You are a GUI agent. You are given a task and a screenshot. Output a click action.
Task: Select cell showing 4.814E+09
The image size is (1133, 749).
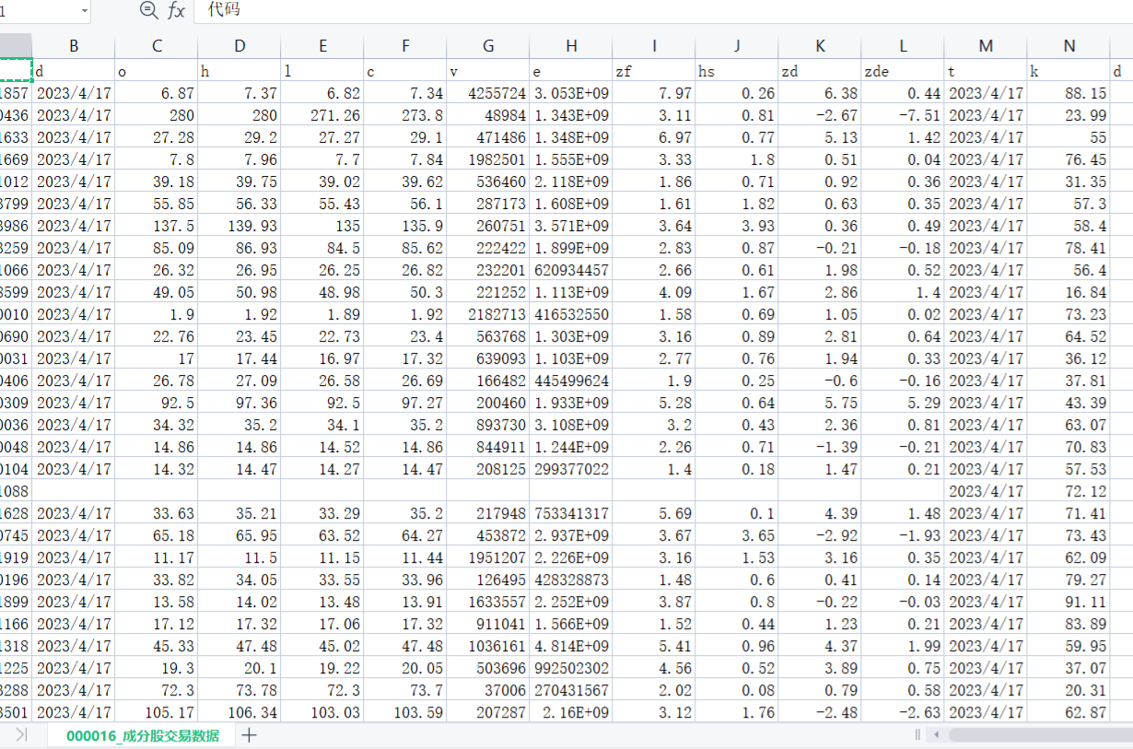pos(571,646)
